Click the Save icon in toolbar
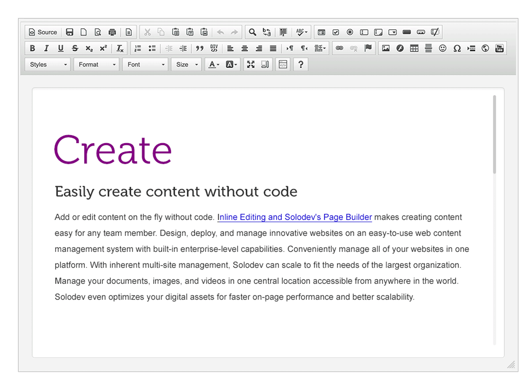 (x=69, y=32)
